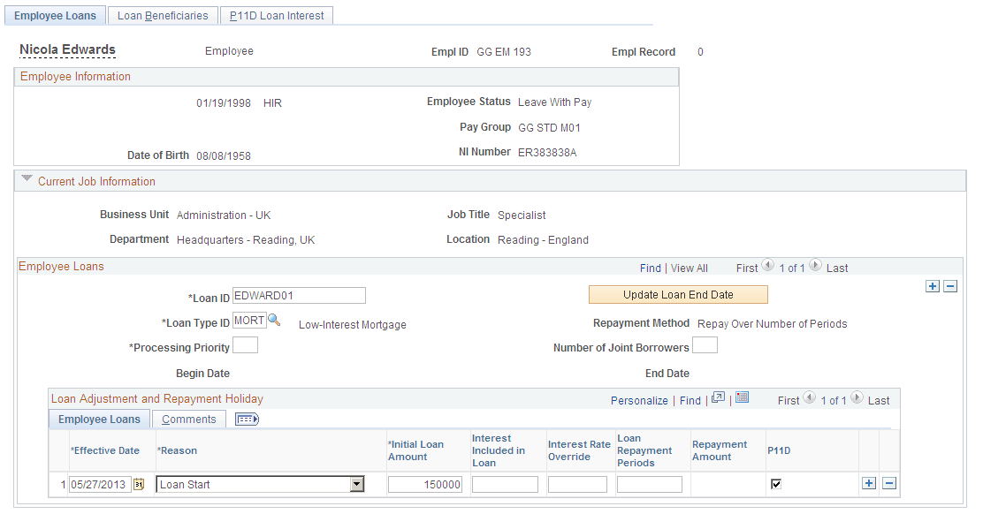Add a row in the Loan Adjustment grid
The width and height of the screenshot is (983, 514).
869,483
